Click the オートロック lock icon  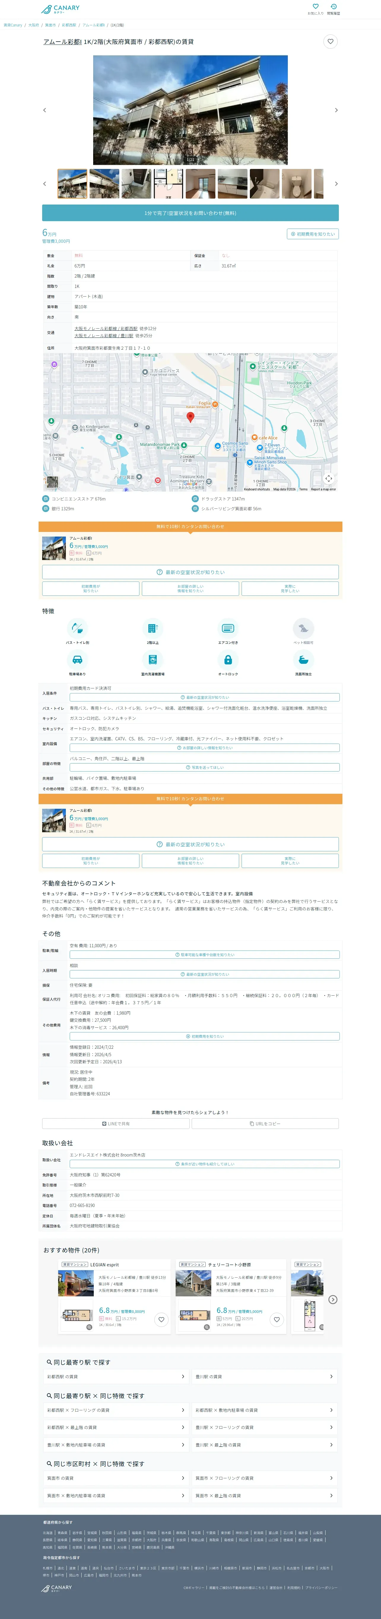[228, 659]
